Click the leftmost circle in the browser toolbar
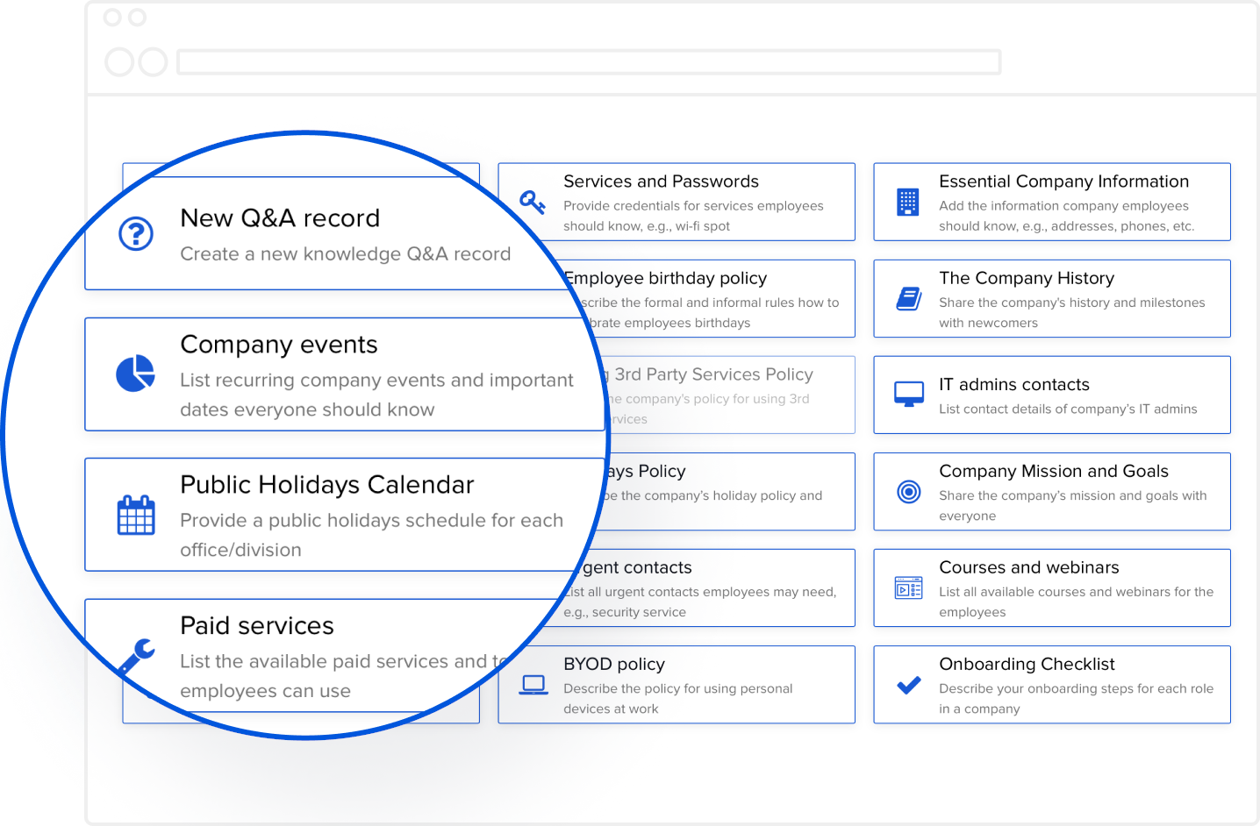This screenshot has width=1260, height=826. [x=118, y=61]
